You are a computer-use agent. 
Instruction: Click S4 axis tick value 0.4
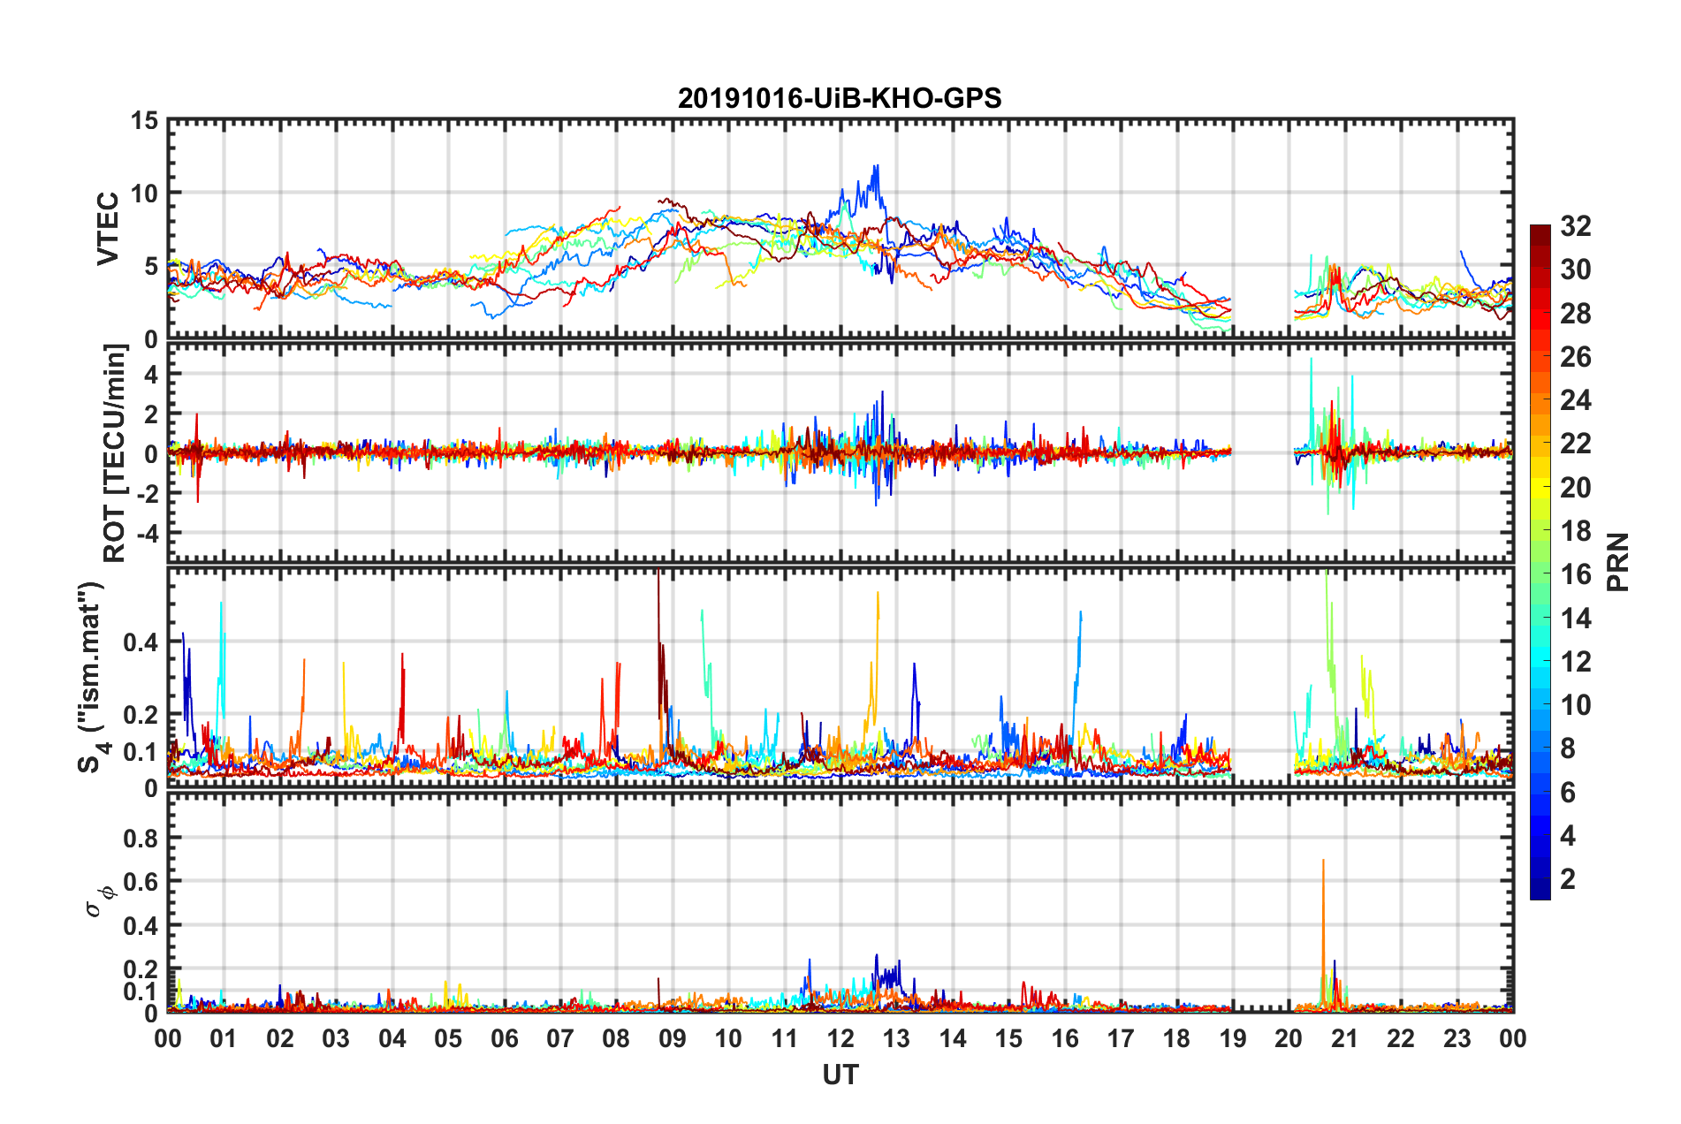(x=141, y=642)
